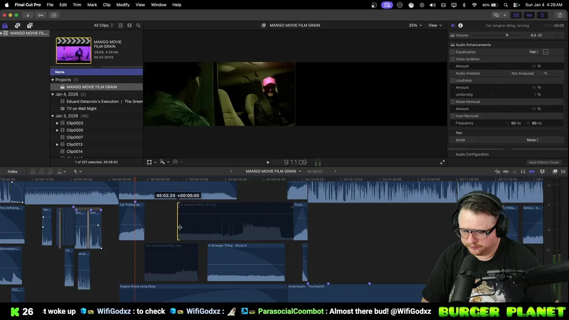Select A Stranger Thing - Bruno E clip
Image resolution: width=569 pixels, height=320 pixels.
coord(246,262)
